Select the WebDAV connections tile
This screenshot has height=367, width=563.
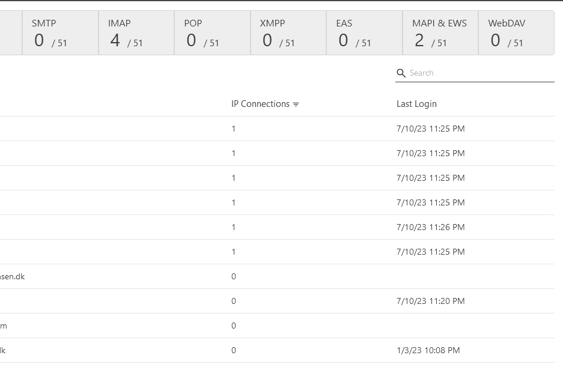[516, 33]
